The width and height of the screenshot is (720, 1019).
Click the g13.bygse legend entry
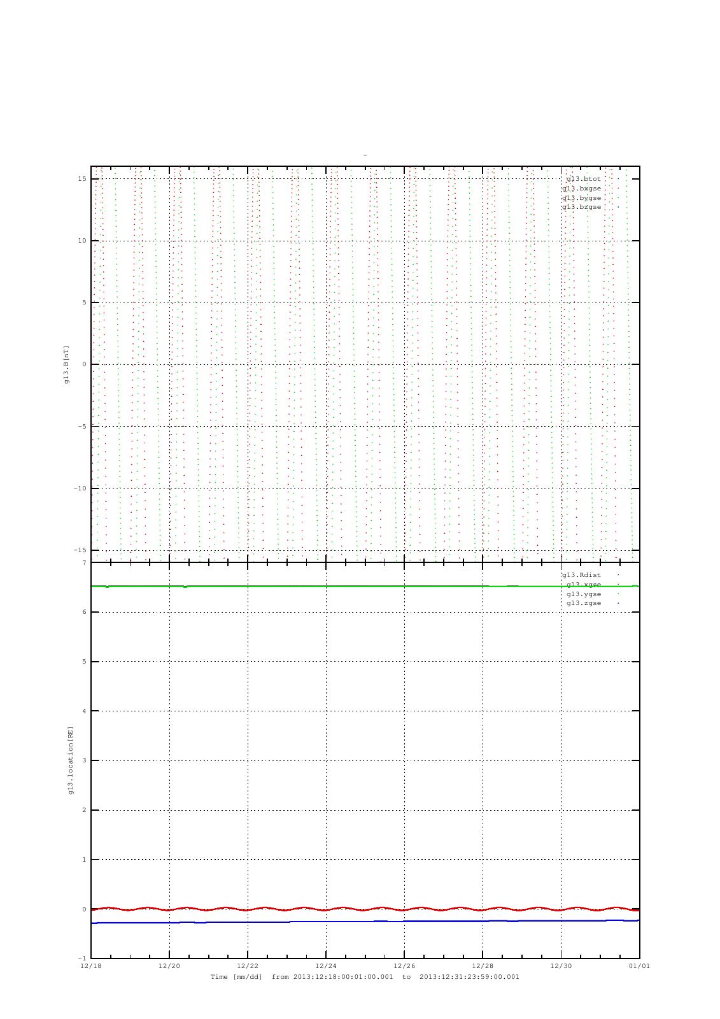pyautogui.click(x=581, y=198)
